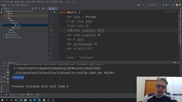Click the green run gutter icon beside fun main

pos(55,12)
